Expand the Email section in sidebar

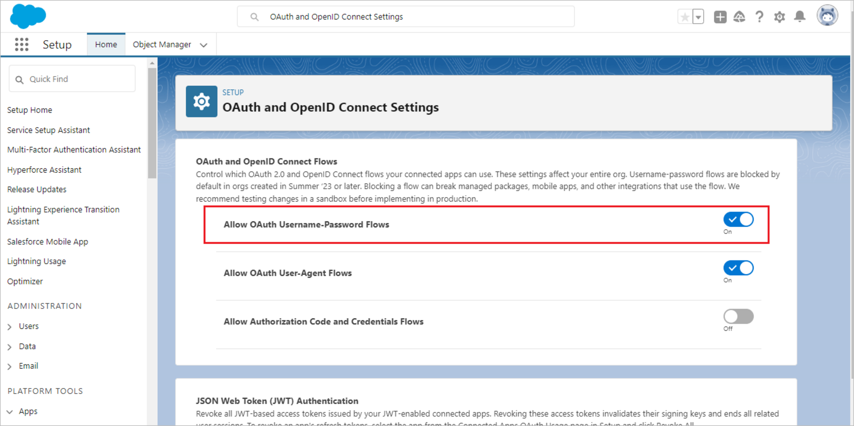coord(9,367)
